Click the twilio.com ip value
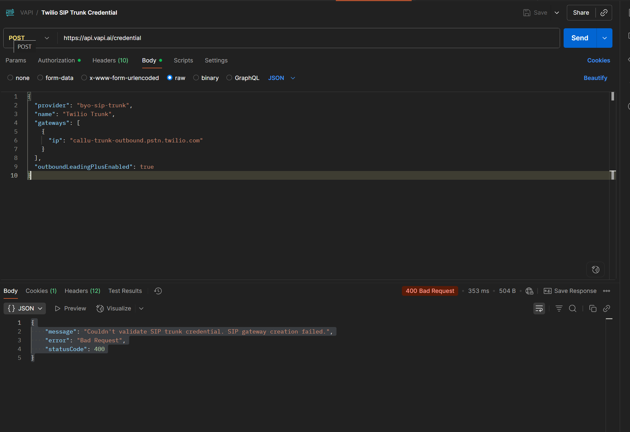The height and width of the screenshot is (432, 630). [136, 140]
